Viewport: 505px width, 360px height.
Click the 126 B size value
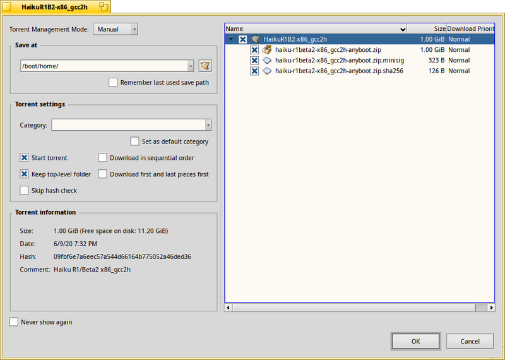(436, 71)
